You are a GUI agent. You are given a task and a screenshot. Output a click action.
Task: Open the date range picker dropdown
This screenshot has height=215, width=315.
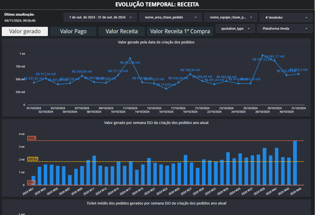100,17
